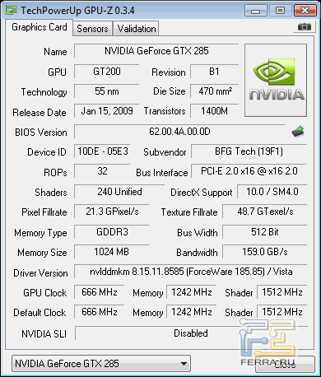
Task: Click the GPU Clock row Memory value 1242 MHz
Action: [x=192, y=292]
